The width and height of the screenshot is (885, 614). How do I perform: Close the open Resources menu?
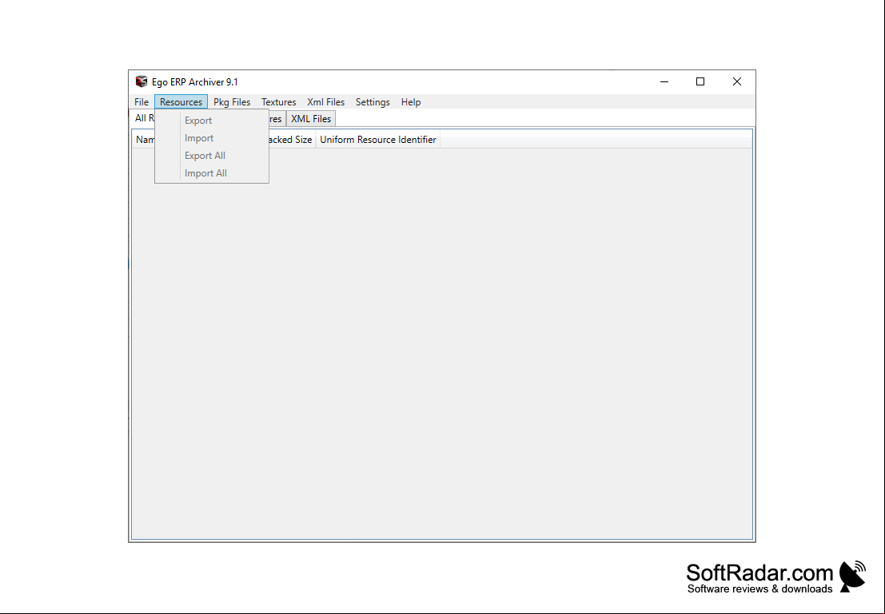(x=181, y=102)
